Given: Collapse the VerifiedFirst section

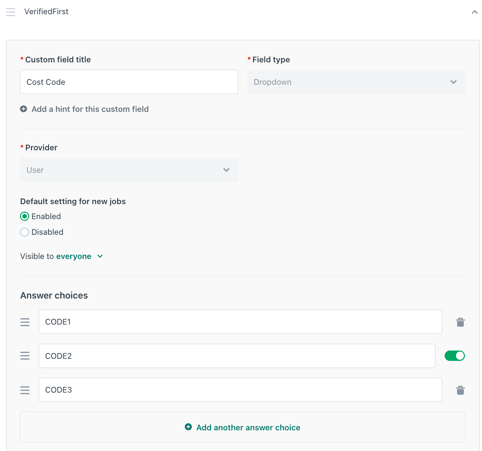Looking at the screenshot, I should click(x=474, y=12).
